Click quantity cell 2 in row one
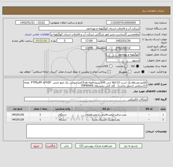 40,115
